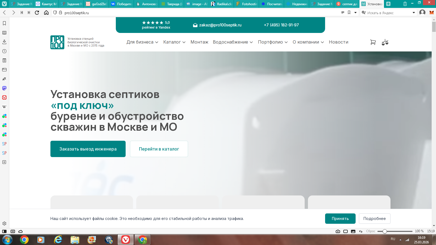This screenshot has height=245, width=436.
Task: Toggle the sidebar panel visibility
Action: pos(4,231)
